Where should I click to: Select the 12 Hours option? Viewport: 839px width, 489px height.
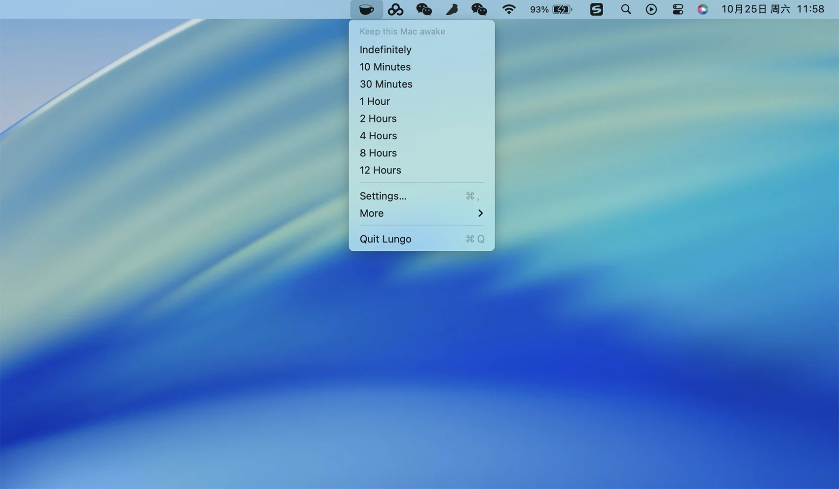380,170
